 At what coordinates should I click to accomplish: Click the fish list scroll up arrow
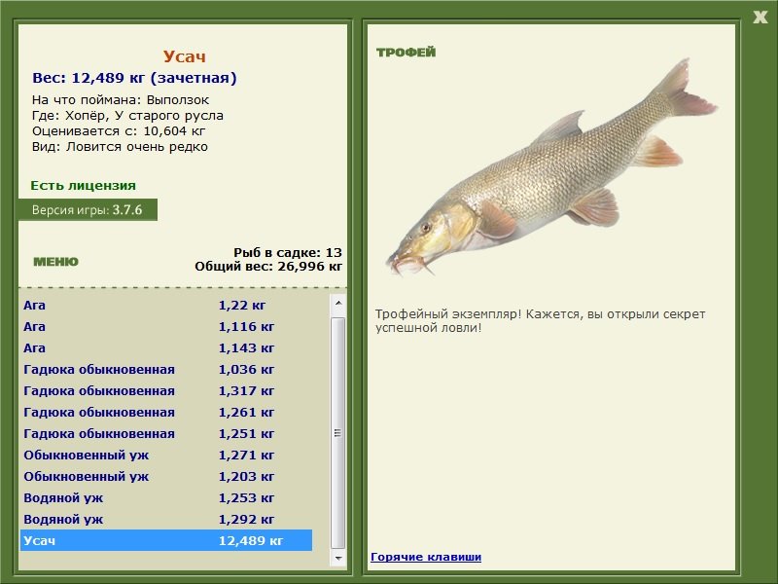(x=338, y=303)
